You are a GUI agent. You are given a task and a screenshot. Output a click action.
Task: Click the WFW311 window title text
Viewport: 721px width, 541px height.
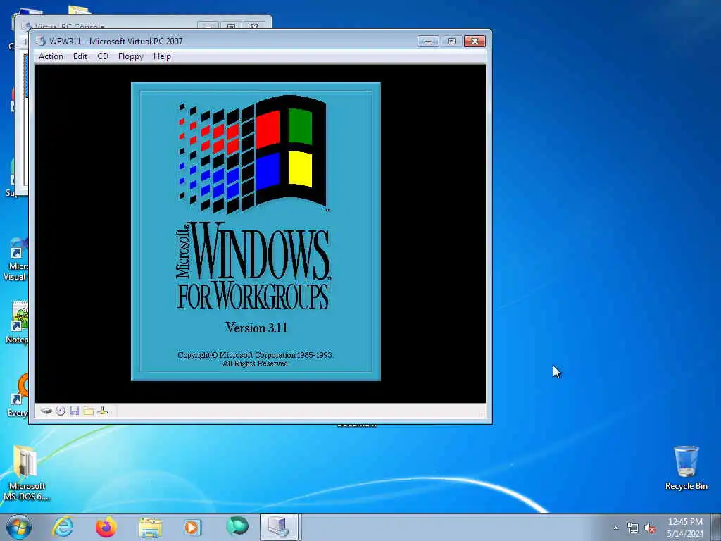pos(116,41)
